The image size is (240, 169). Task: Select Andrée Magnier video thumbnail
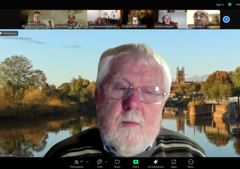point(170,19)
